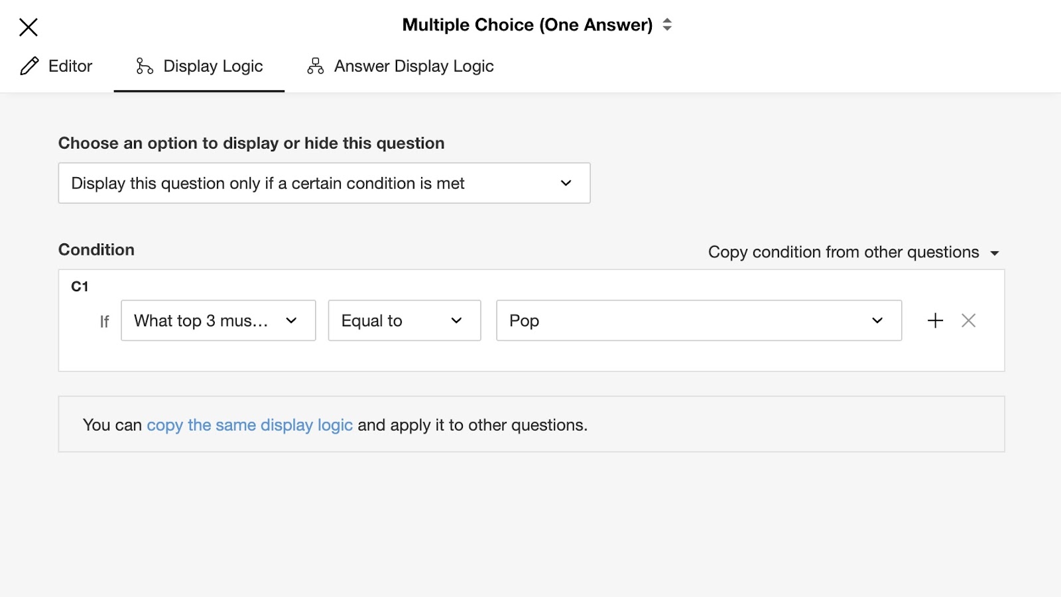Open the 'What top 3 mus...' question dropdown
The height and width of the screenshot is (597, 1061).
coord(218,321)
